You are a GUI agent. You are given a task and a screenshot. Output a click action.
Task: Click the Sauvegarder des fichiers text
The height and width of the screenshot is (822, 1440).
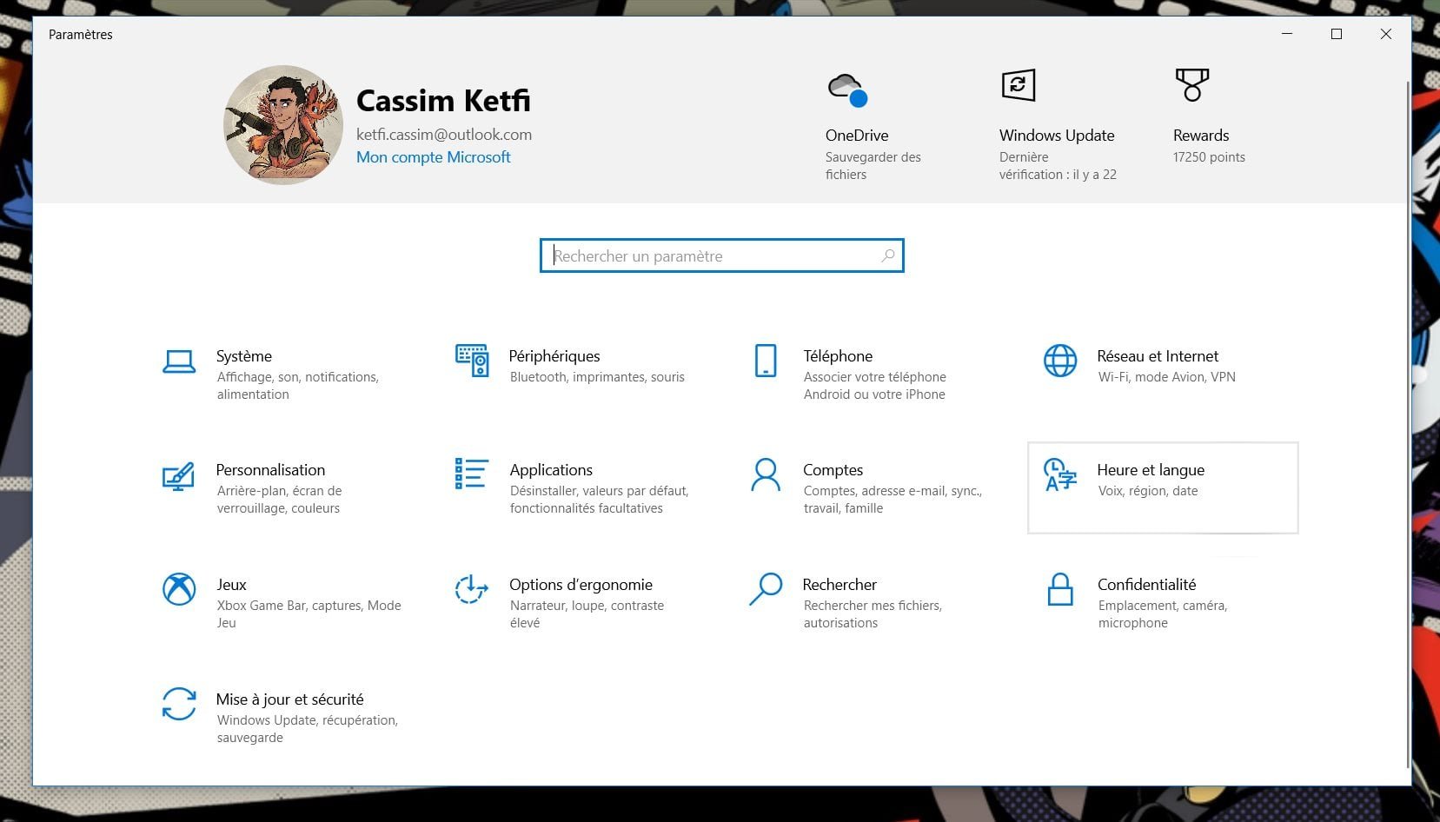873,166
